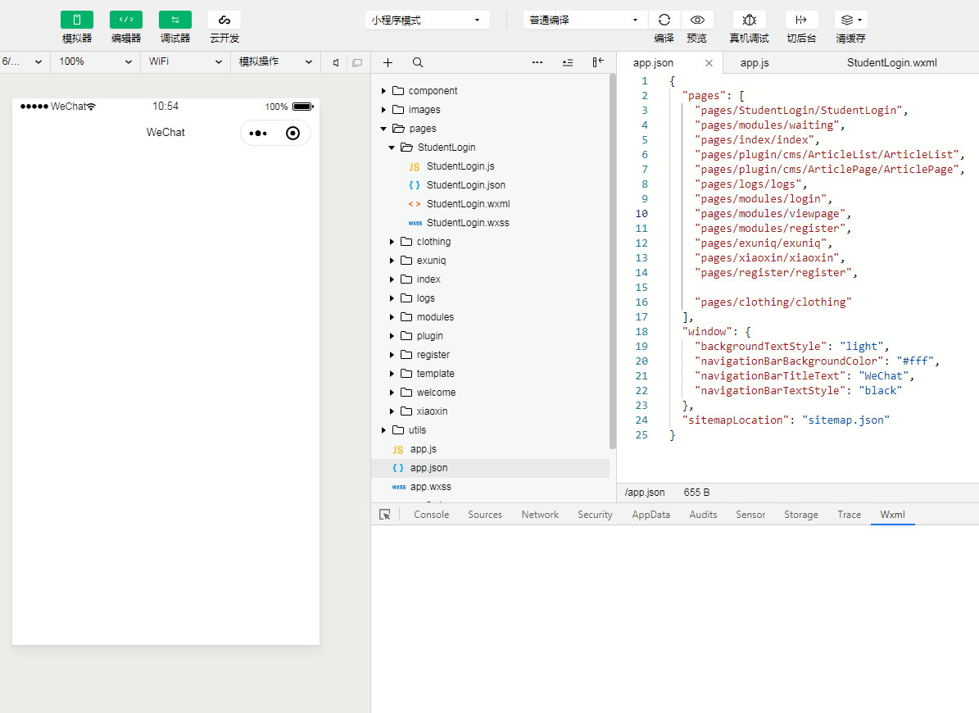Viewport: 979px width, 713px height.
Task: Click the collapse file tree panel icon
Action: (x=598, y=62)
